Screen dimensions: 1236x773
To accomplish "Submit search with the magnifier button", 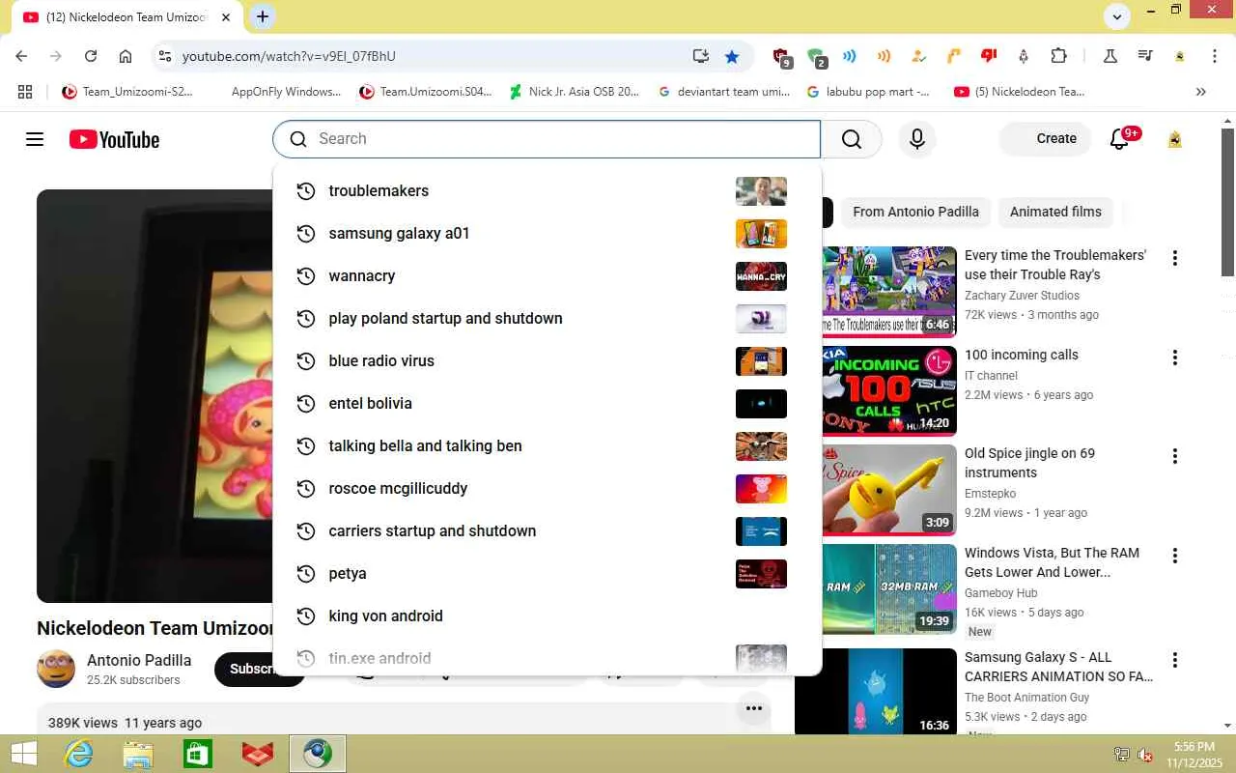I will [851, 139].
